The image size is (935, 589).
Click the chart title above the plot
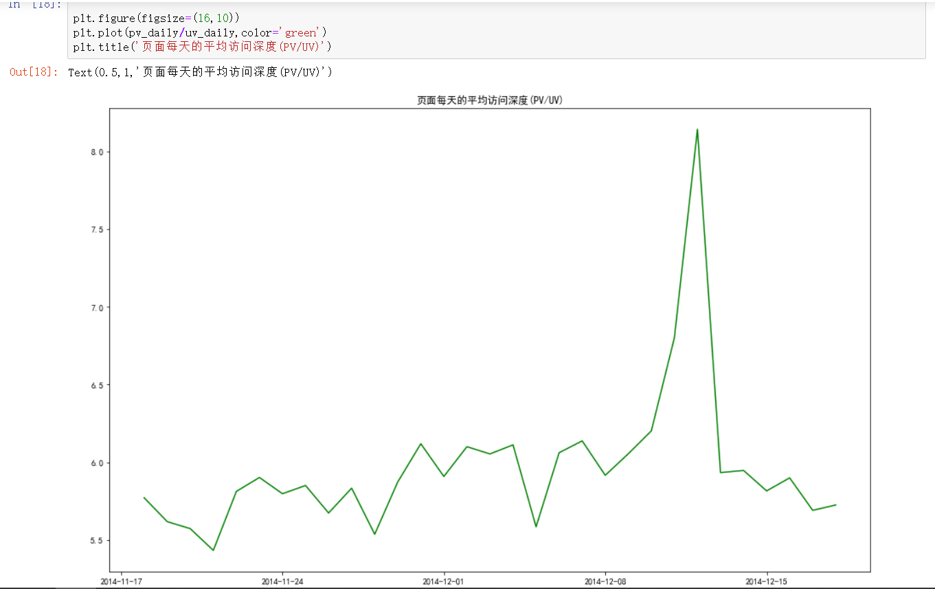tap(490, 100)
